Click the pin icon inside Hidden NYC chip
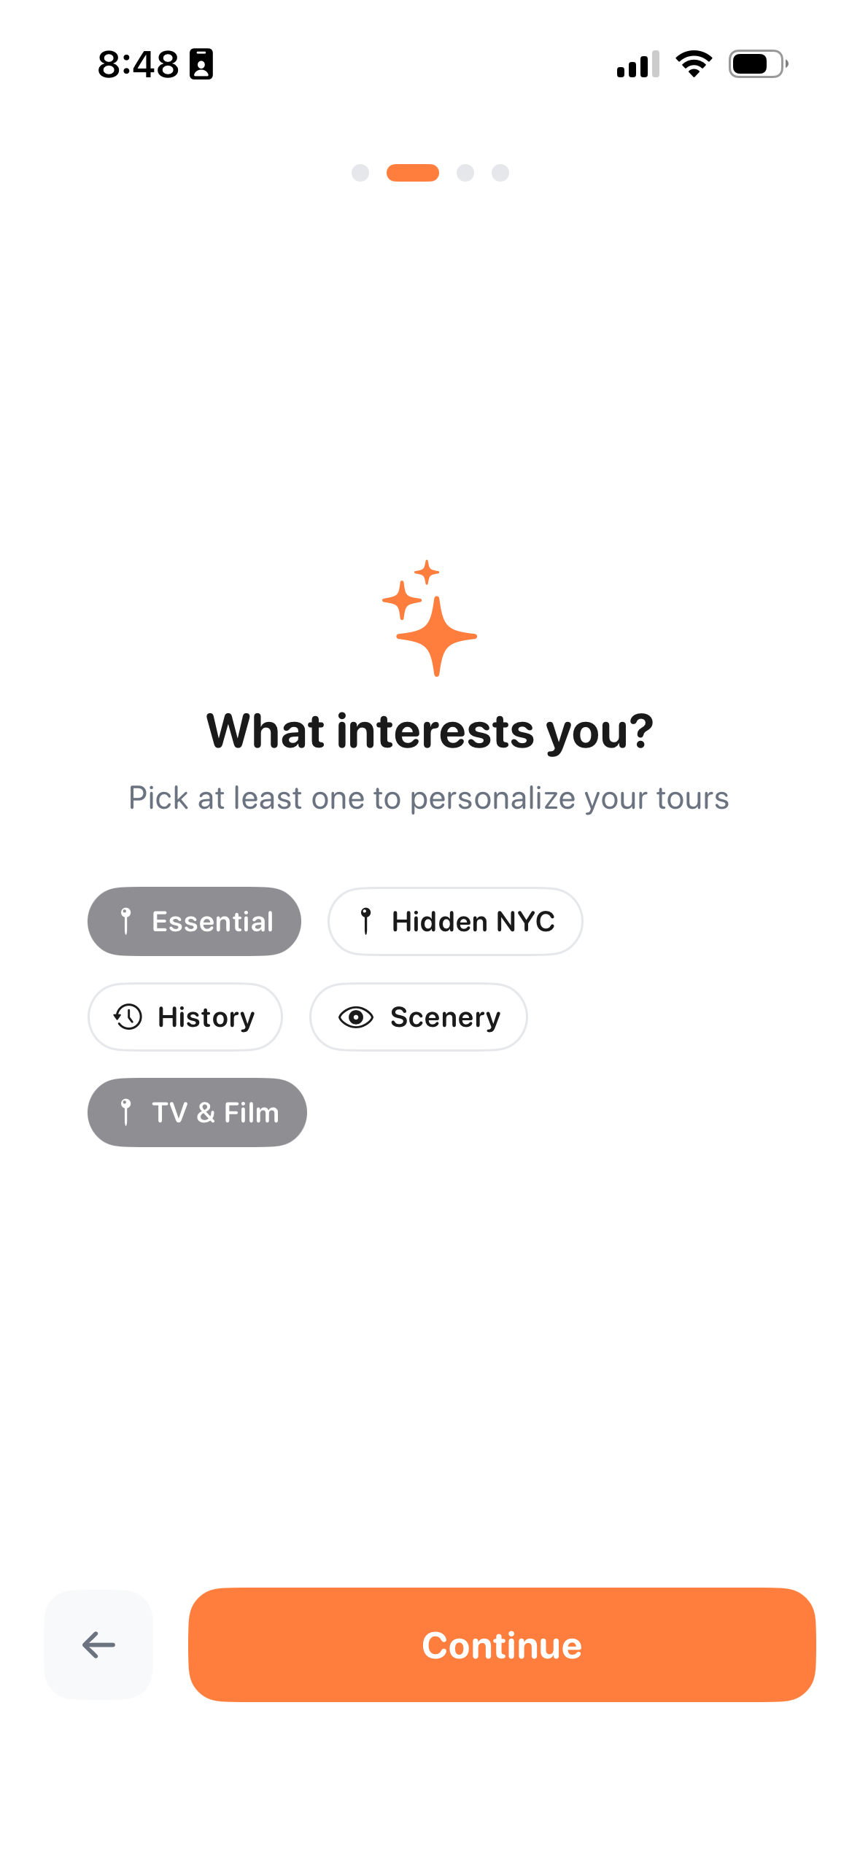 [366, 921]
